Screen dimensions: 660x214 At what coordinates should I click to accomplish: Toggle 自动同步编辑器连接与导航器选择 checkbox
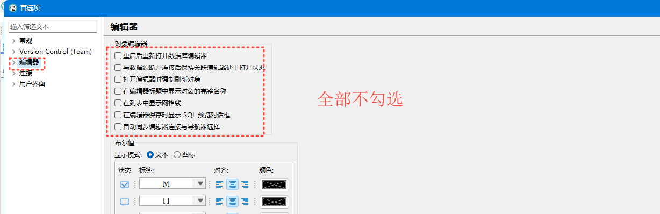[x=118, y=126]
